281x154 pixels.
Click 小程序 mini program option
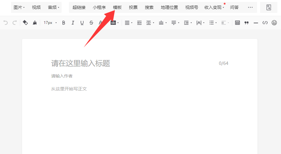pos(99,7)
